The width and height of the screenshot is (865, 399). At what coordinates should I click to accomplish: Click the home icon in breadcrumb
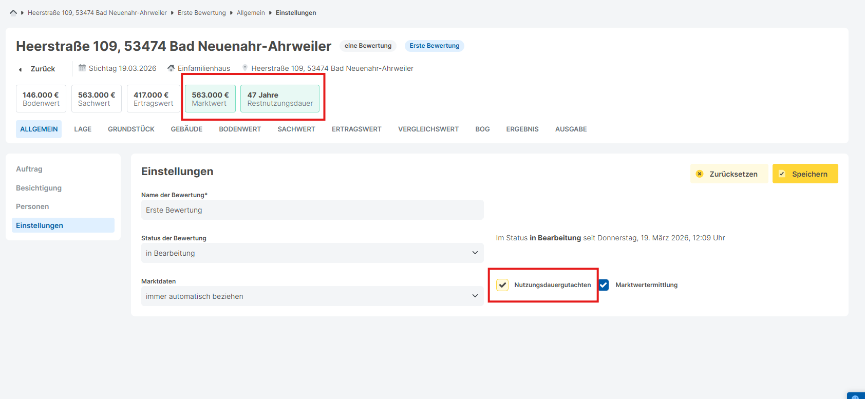tap(13, 13)
